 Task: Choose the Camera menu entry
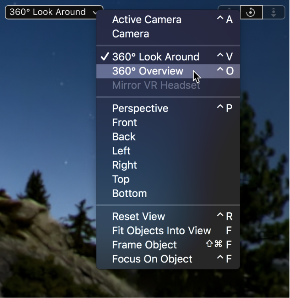coord(131,34)
